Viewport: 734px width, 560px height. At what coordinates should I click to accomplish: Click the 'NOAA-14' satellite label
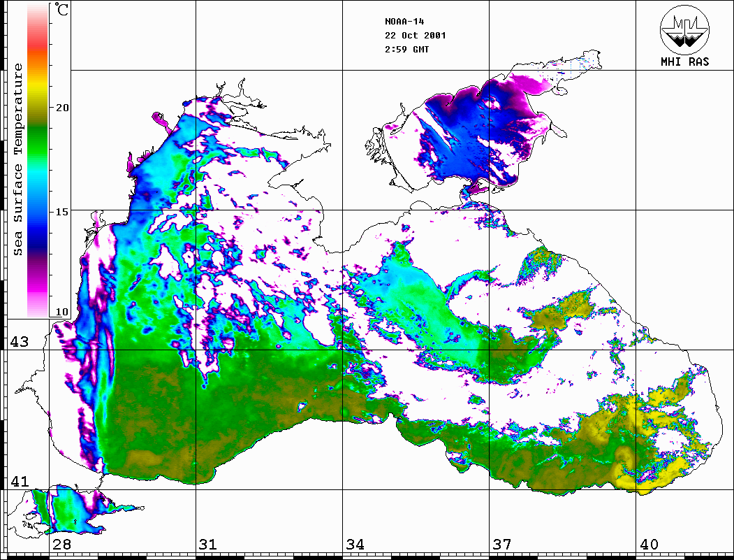[404, 22]
